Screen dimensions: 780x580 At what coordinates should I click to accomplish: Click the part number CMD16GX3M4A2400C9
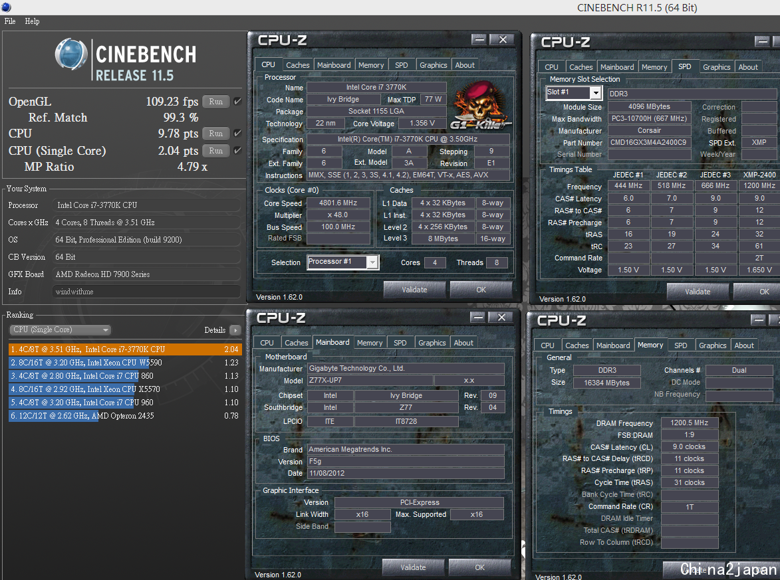pos(649,143)
